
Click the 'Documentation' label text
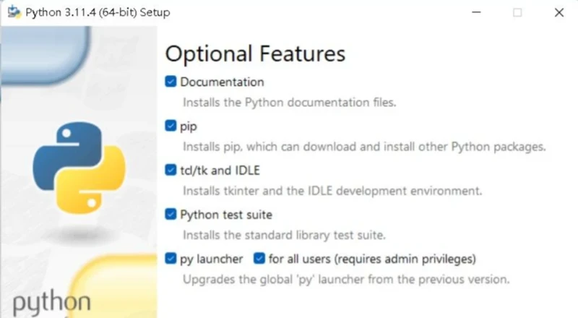(x=222, y=82)
